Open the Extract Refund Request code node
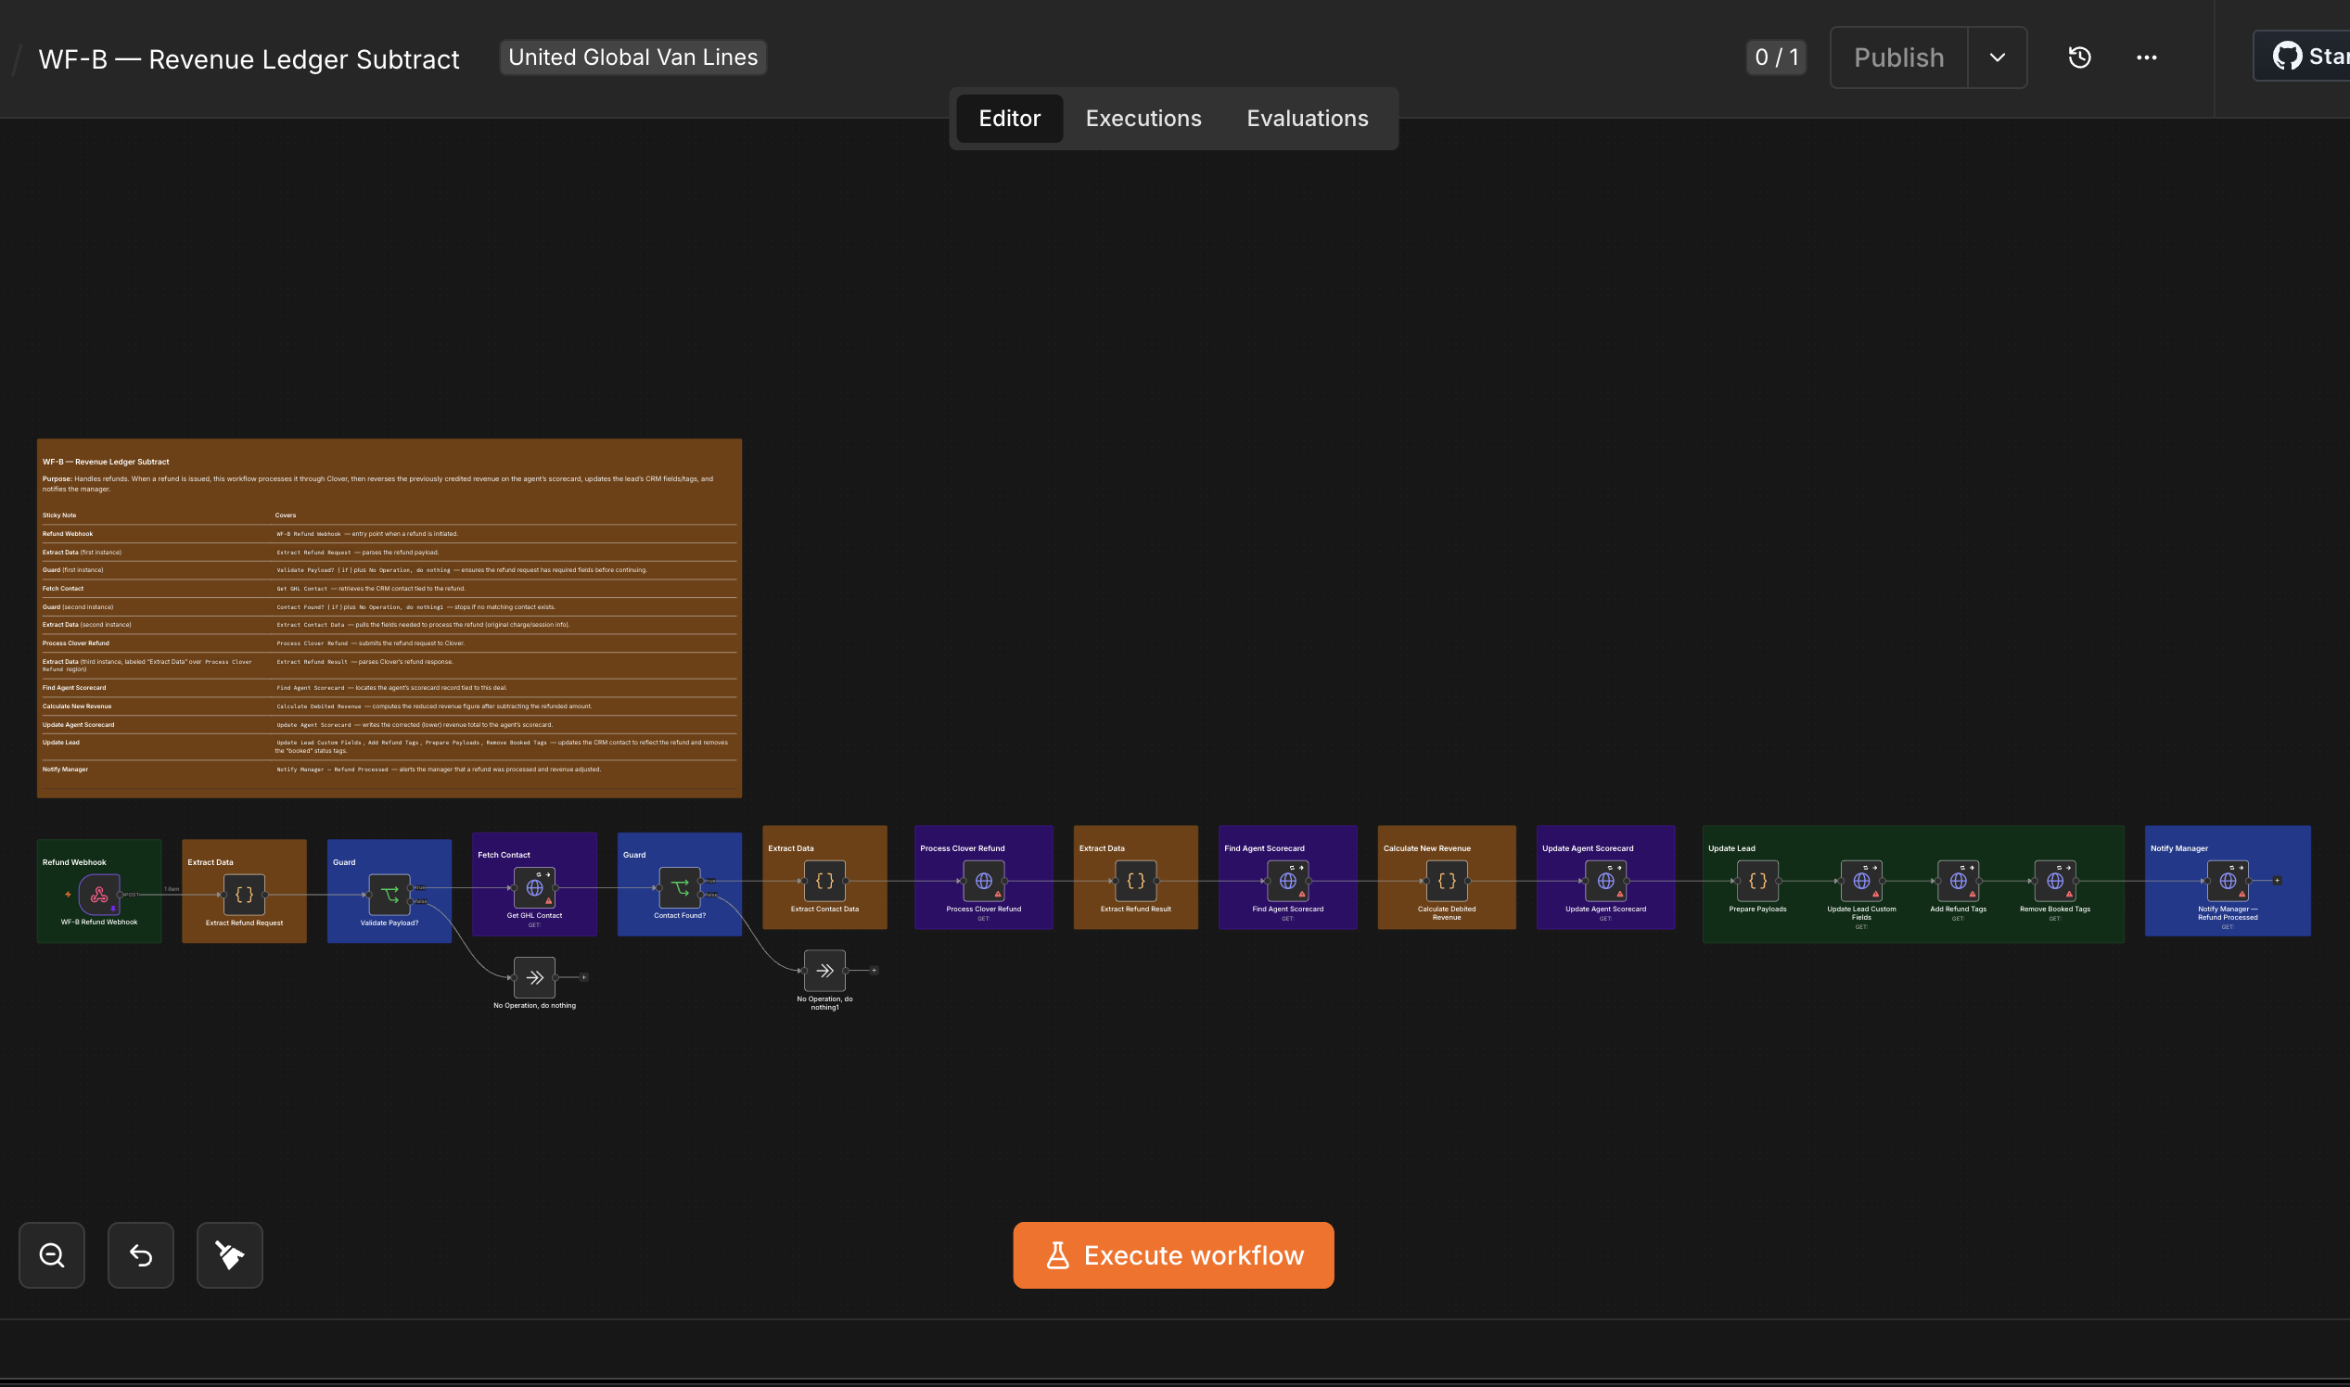Viewport: 2350px width, 1387px height. click(x=244, y=895)
